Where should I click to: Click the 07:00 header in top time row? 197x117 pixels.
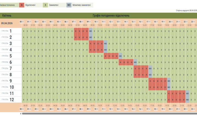(x=74, y=22)
